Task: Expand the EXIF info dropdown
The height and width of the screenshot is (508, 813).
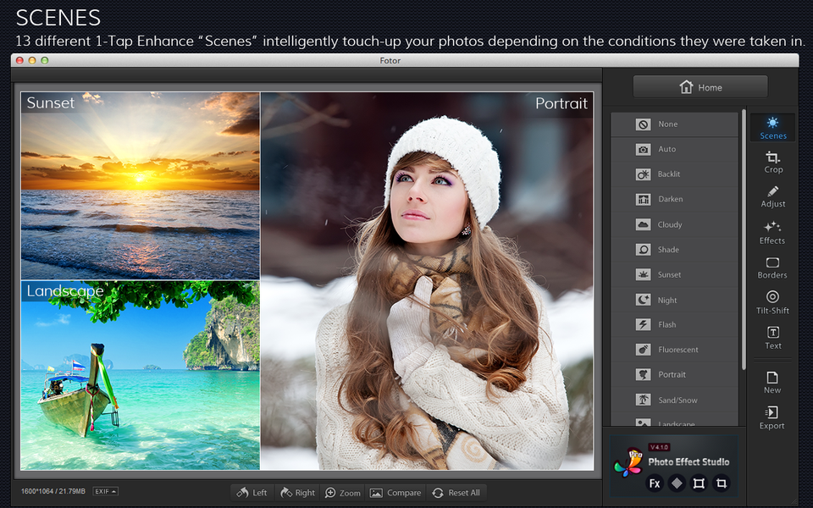Action: point(105,491)
